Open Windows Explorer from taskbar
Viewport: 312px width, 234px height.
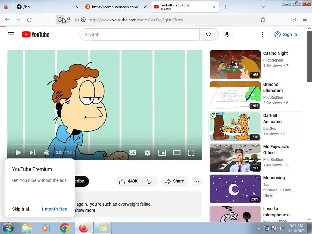[x=27, y=228]
